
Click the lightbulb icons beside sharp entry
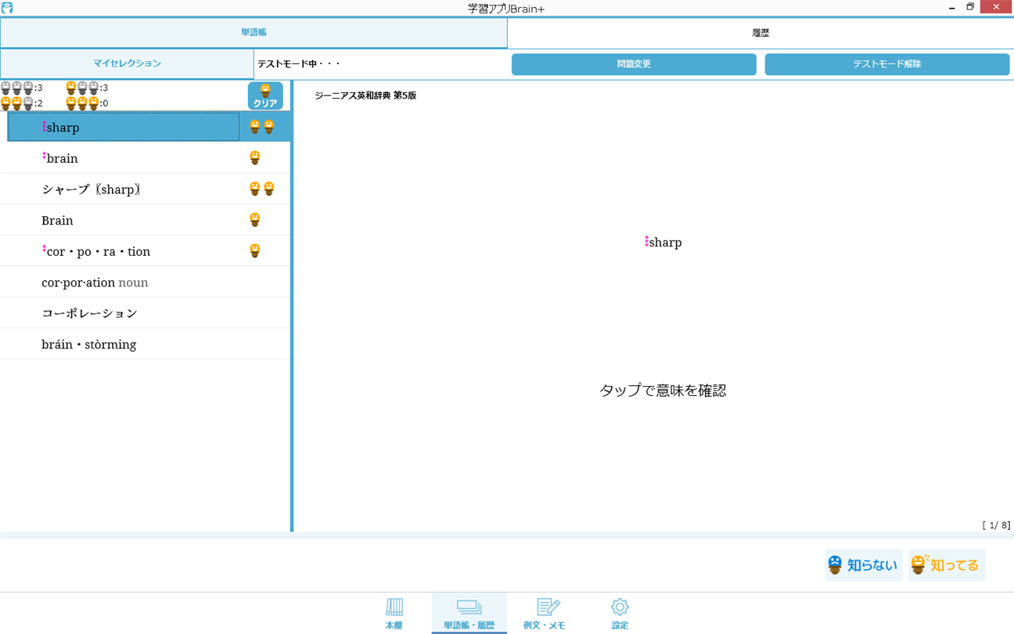(262, 127)
